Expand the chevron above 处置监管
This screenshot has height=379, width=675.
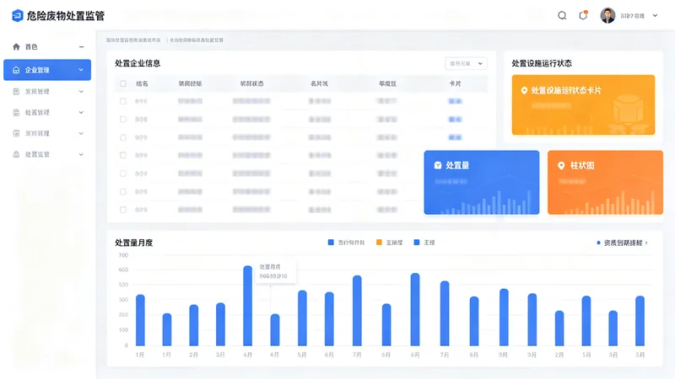[81, 133]
